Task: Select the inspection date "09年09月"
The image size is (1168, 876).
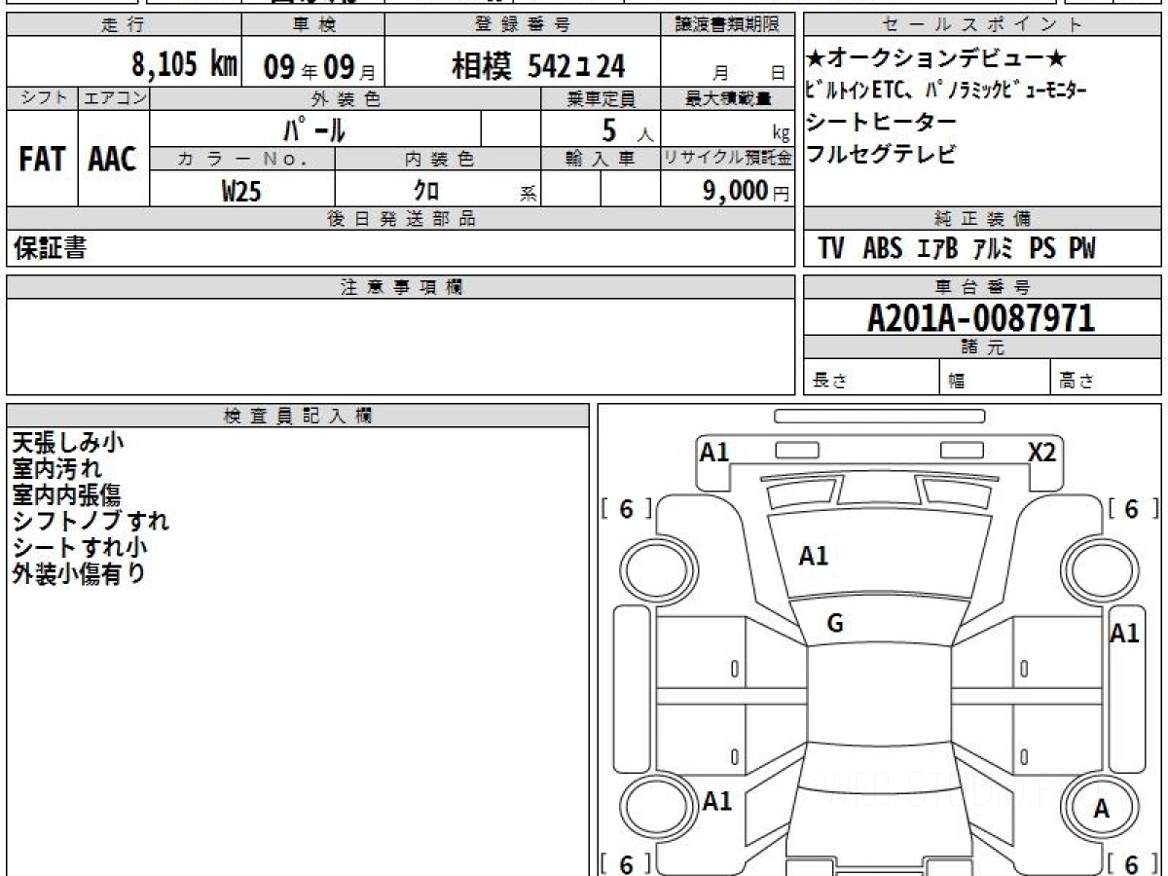Action: pos(319,66)
